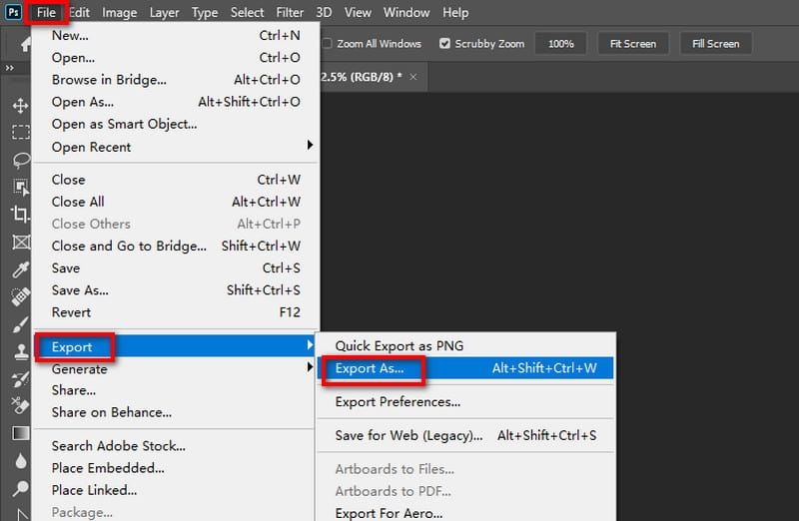Screen dimensions: 799x521
Task: Select the Move tool
Action: [20, 106]
